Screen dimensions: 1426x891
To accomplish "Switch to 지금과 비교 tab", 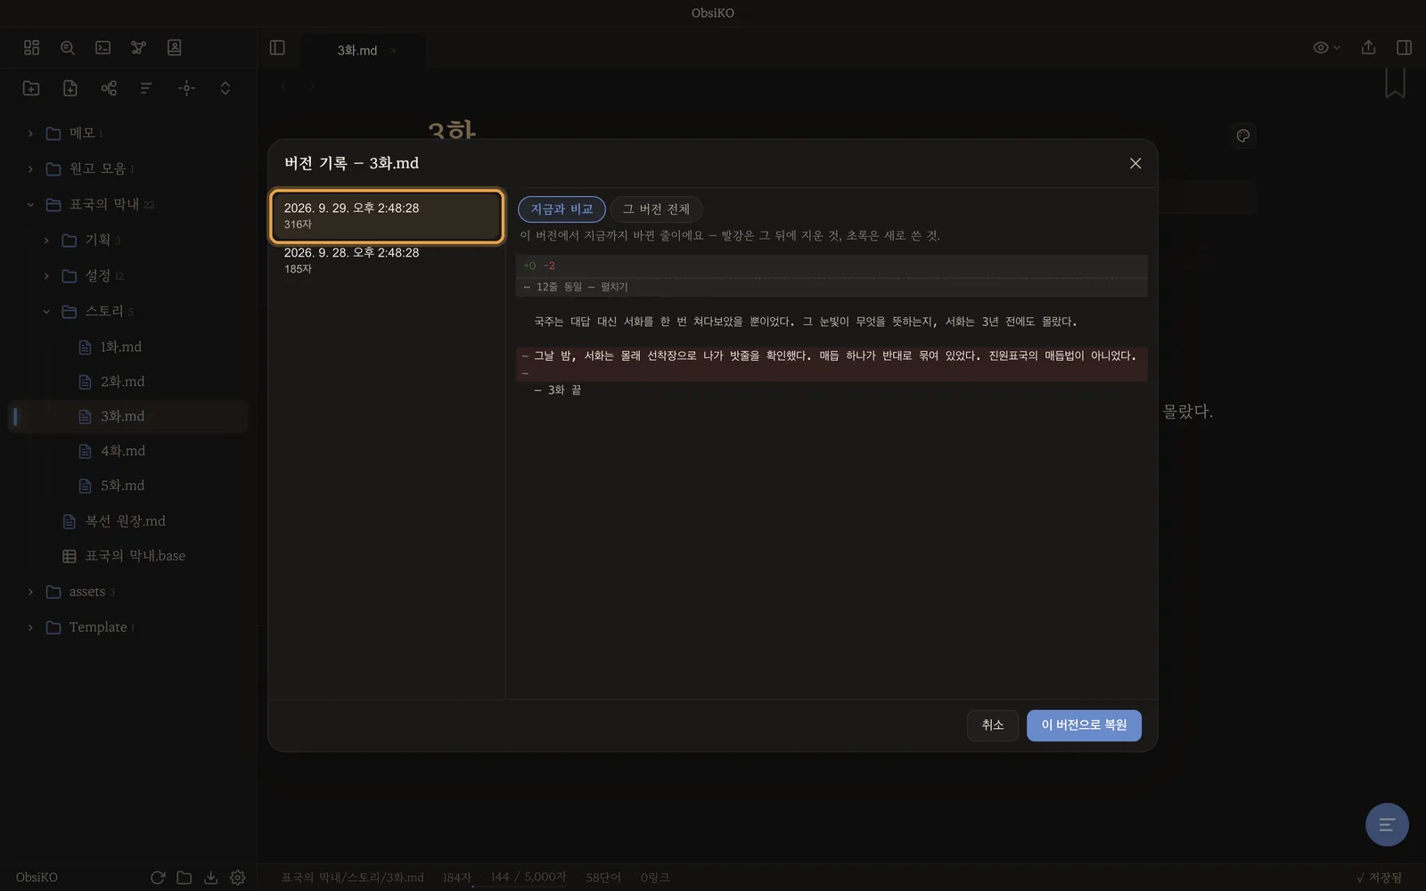I will click(x=561, y=208).
